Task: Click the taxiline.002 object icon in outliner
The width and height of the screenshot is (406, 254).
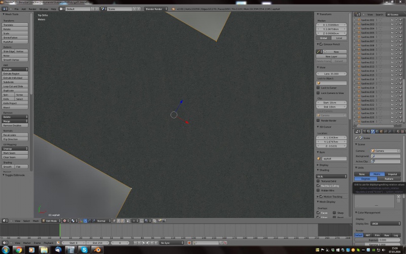Action: point(359,20)
